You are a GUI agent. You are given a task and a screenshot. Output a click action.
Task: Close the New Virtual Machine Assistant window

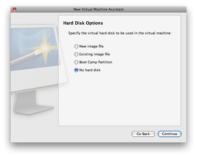(x=14, y=9)
